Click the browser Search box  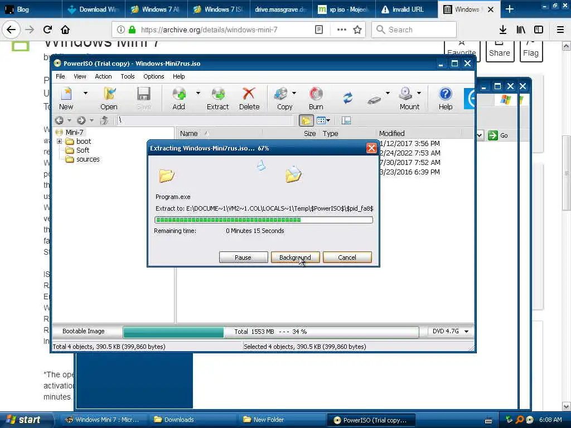(414, 30)
